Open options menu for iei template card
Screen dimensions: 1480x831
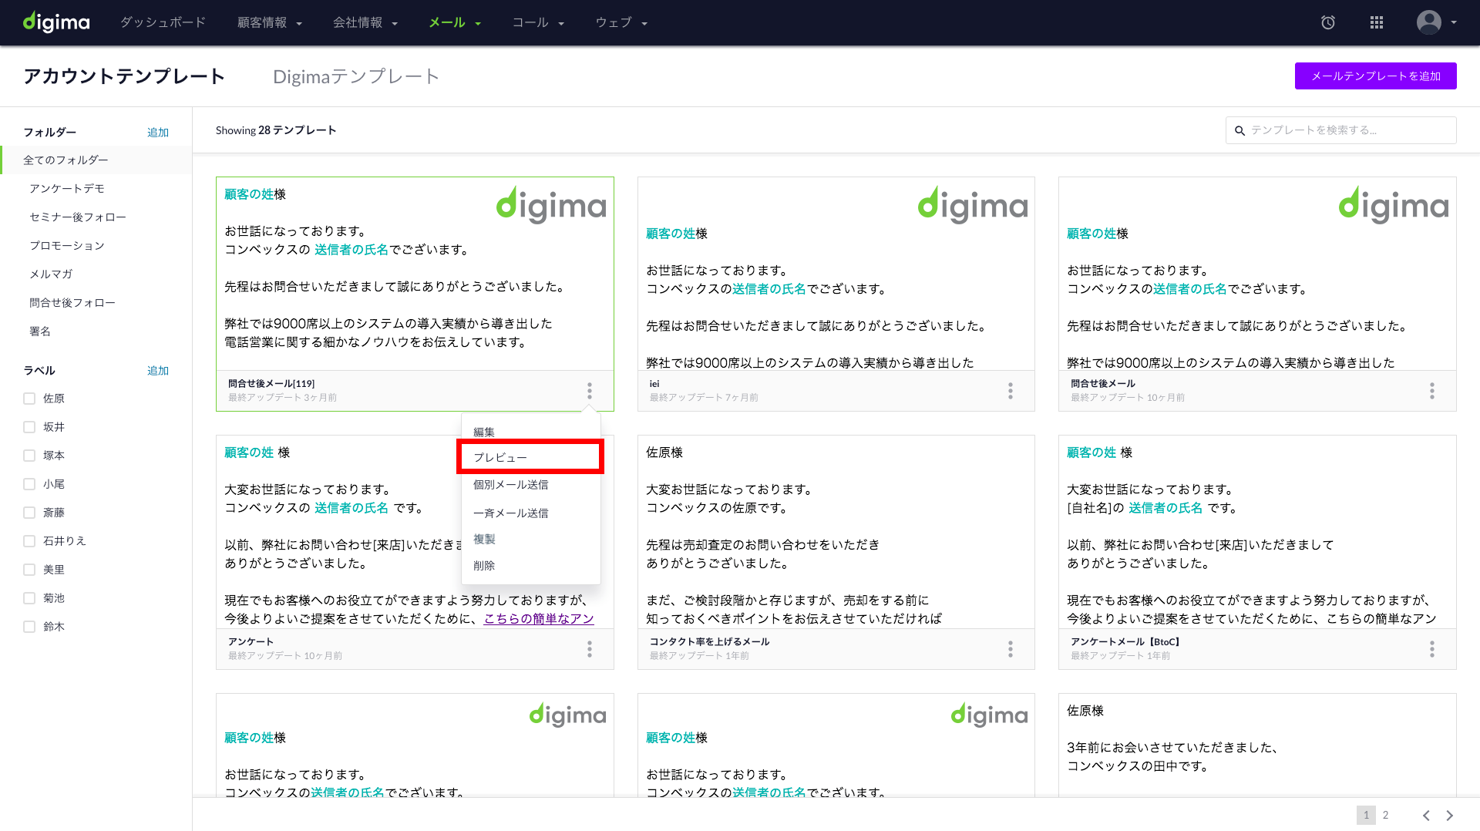(x=1011, y=391)
